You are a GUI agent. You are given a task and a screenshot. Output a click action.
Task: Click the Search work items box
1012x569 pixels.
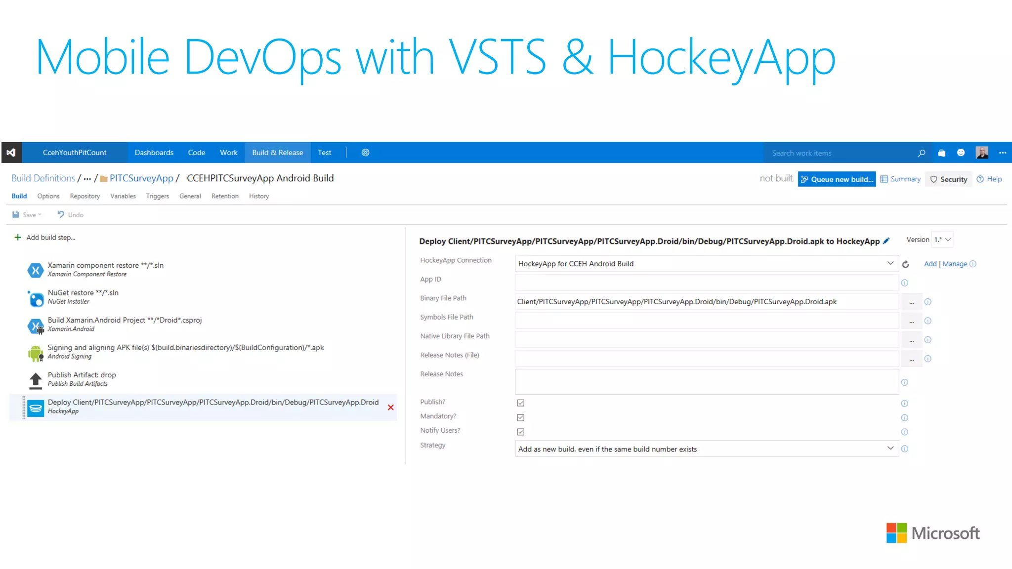click(x=840, y=153)
